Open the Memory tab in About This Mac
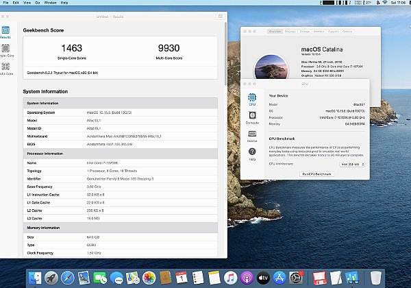The image size is (411, 288). coord(319,32)
